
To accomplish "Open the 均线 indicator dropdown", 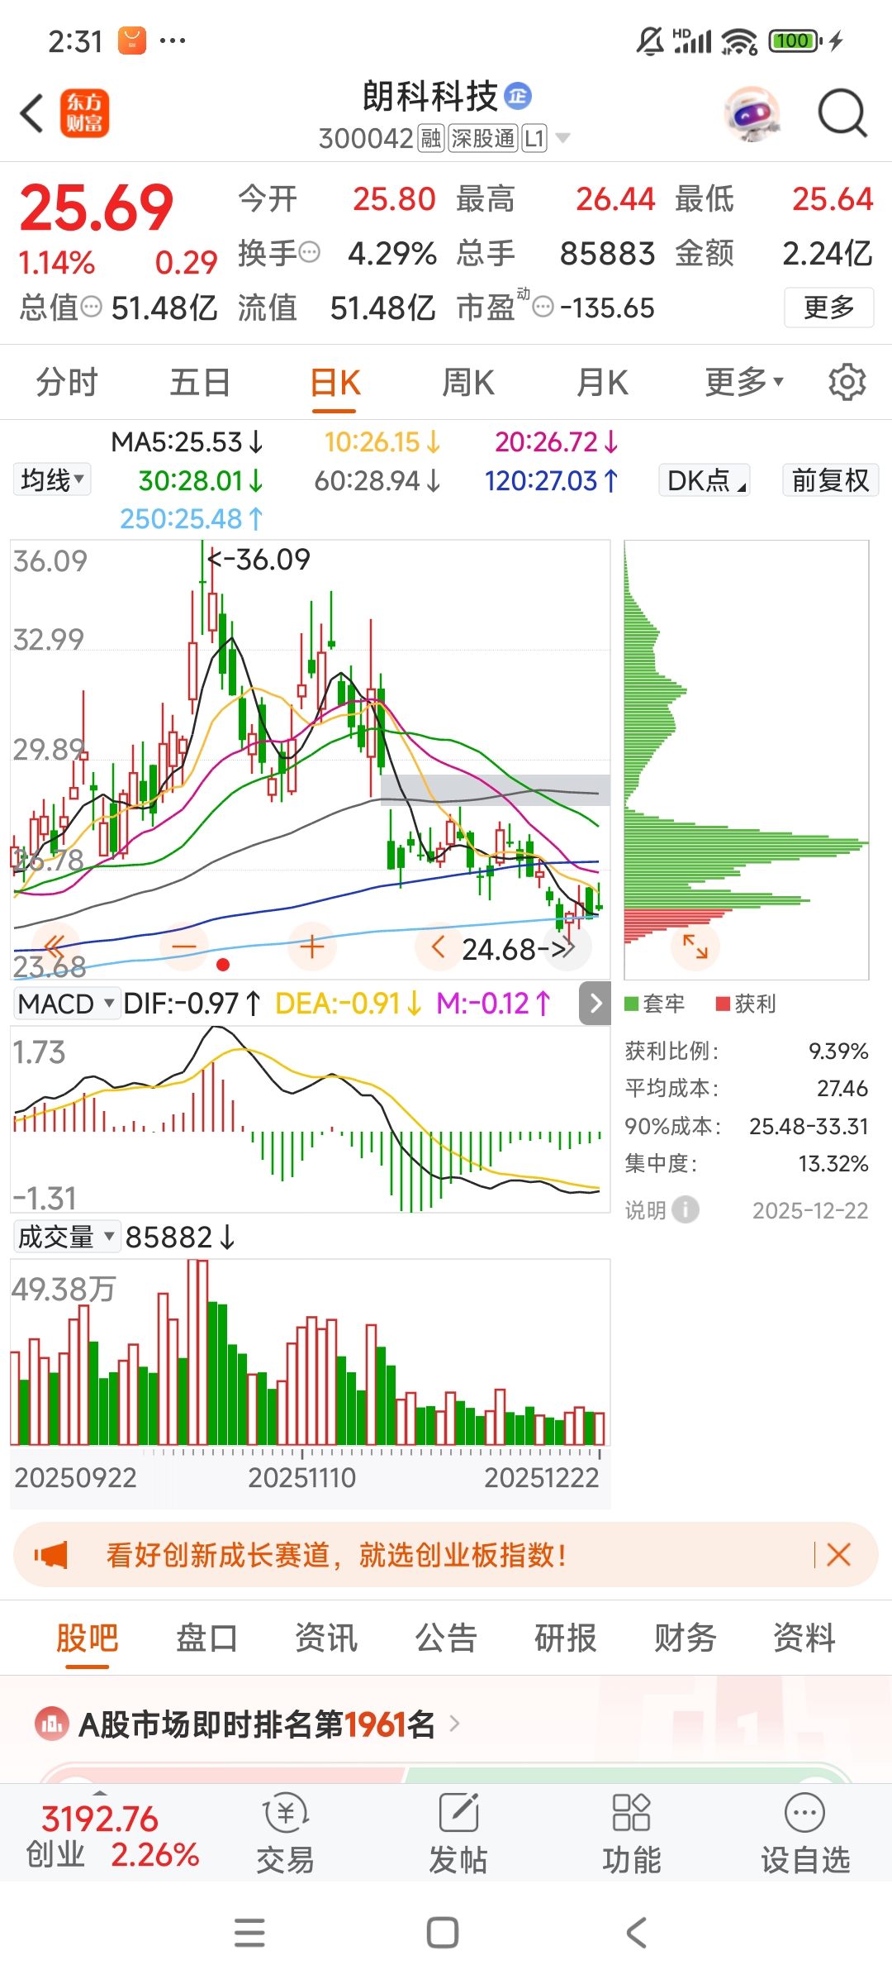I will tap(53, 479).
